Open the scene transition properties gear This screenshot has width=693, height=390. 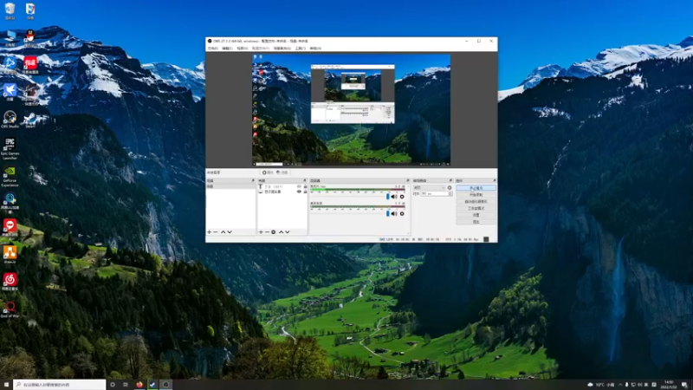coord(450,187)
